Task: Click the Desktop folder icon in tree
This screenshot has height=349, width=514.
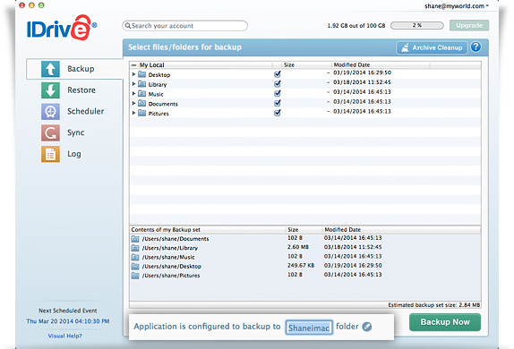Action: (142, 74)
